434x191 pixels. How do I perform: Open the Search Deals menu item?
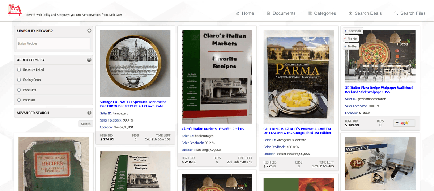(x=365, y=13)
